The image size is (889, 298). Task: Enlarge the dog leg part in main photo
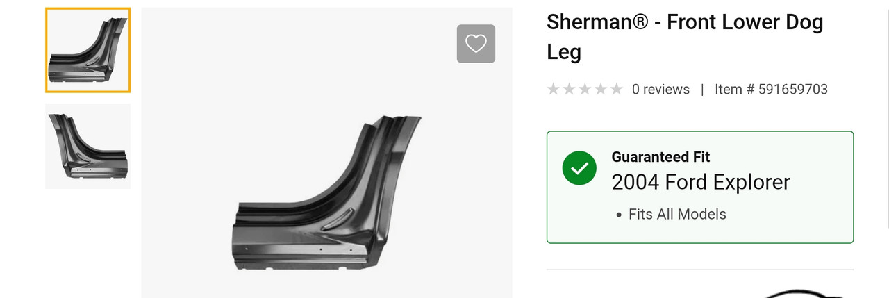click(330, 193)
